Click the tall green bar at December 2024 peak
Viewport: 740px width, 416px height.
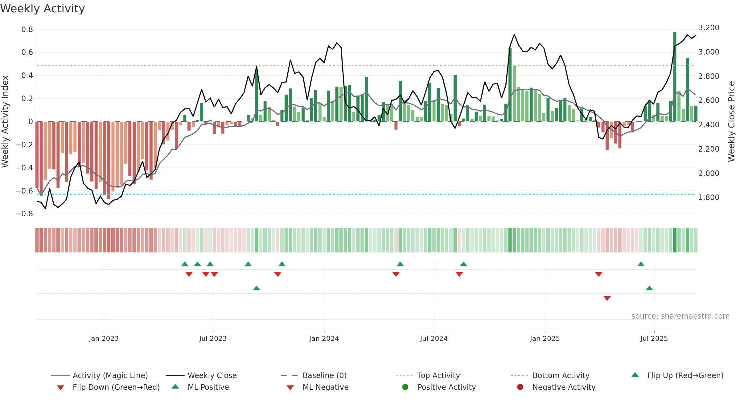510,85
